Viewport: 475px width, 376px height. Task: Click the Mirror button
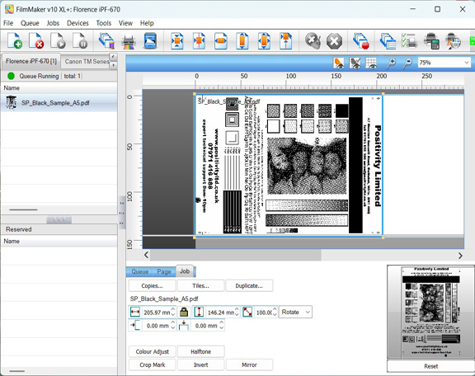(x=249, y=364)
